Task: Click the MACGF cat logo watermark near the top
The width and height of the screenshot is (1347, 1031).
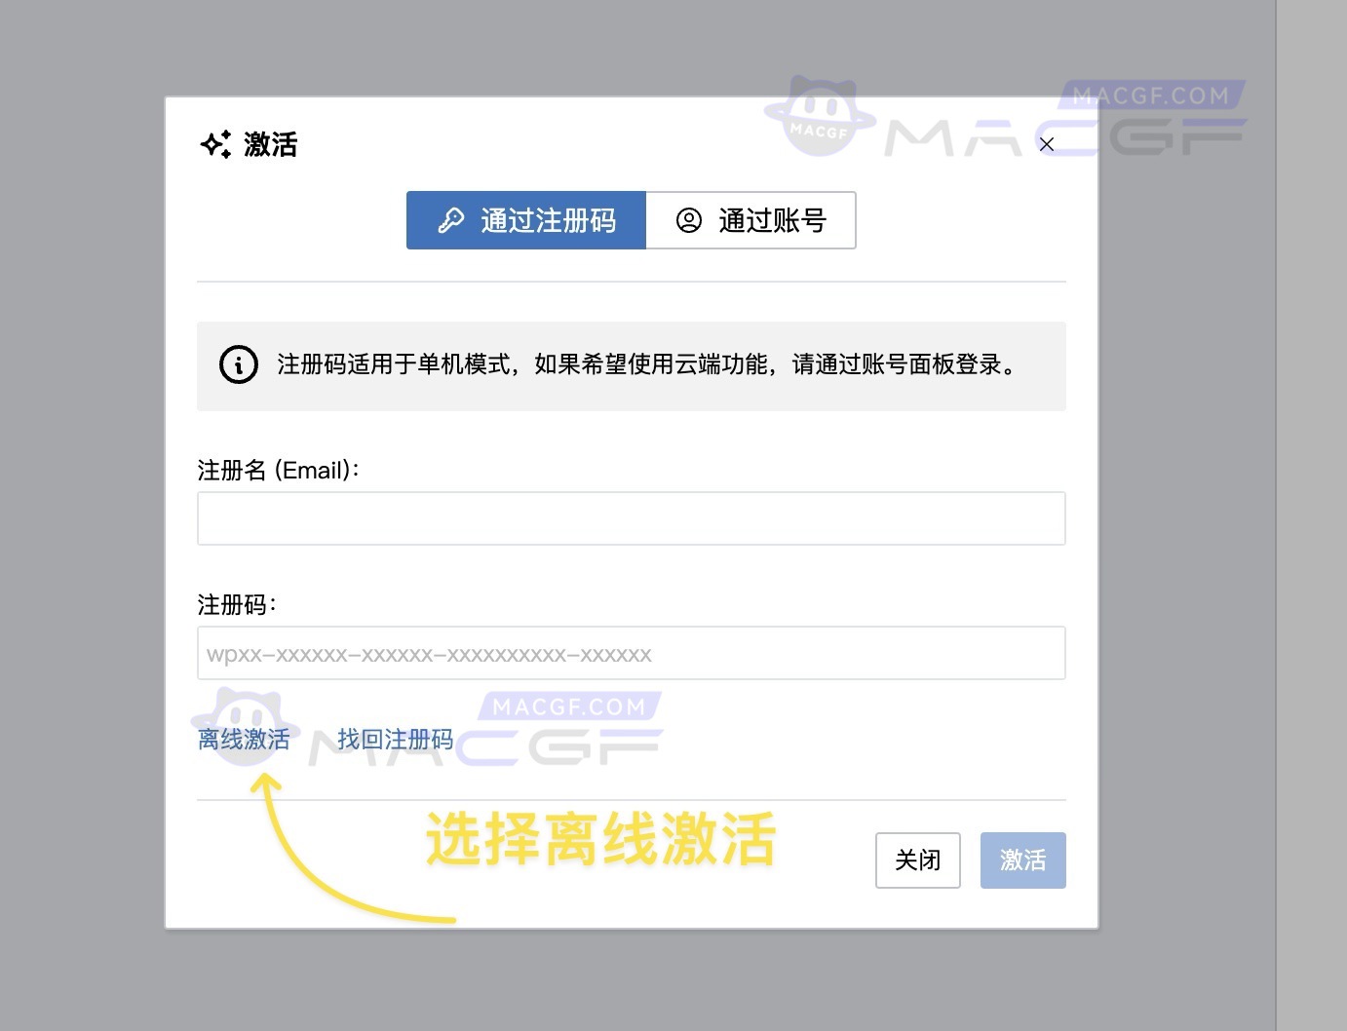Action: (x=819, y=114)
